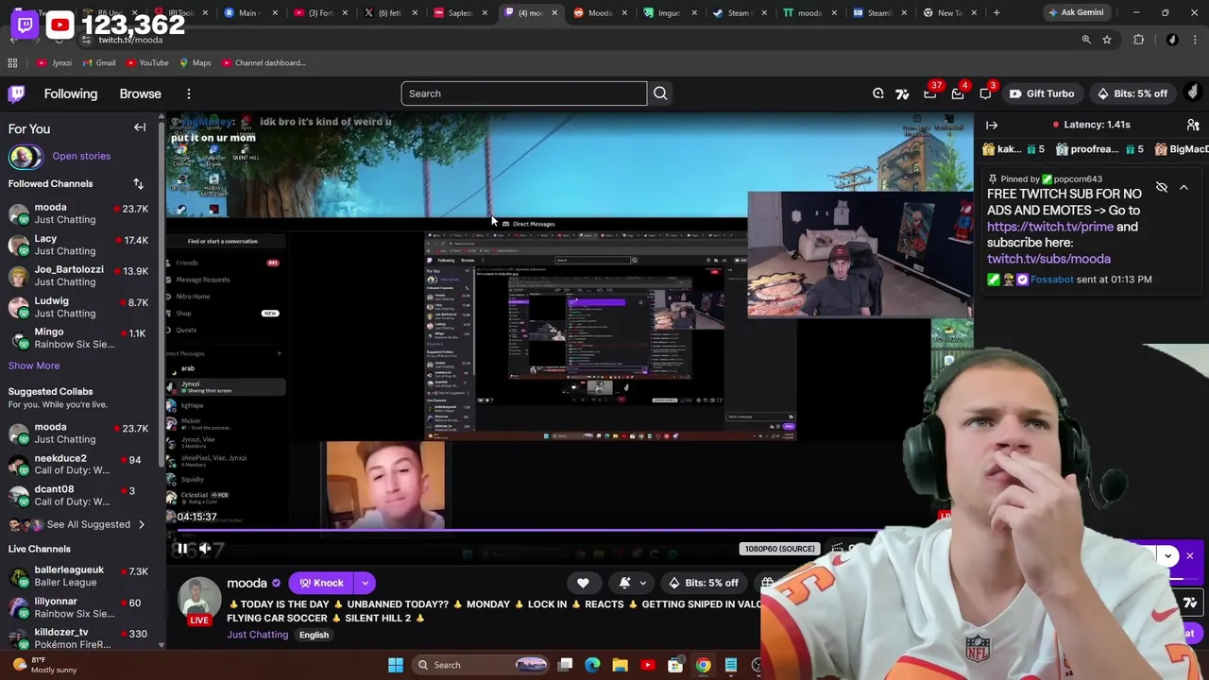Screen dimensions: 1209x680
Task: Unmute the stream player volume
Action: point(205,548)
